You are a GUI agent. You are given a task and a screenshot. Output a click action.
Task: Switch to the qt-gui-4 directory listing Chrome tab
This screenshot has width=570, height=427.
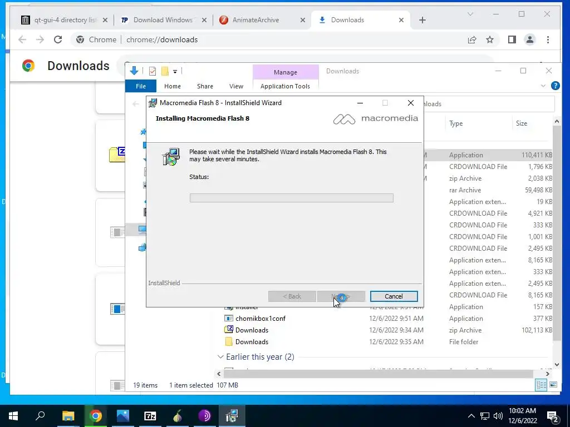click(x=65, y=20)
